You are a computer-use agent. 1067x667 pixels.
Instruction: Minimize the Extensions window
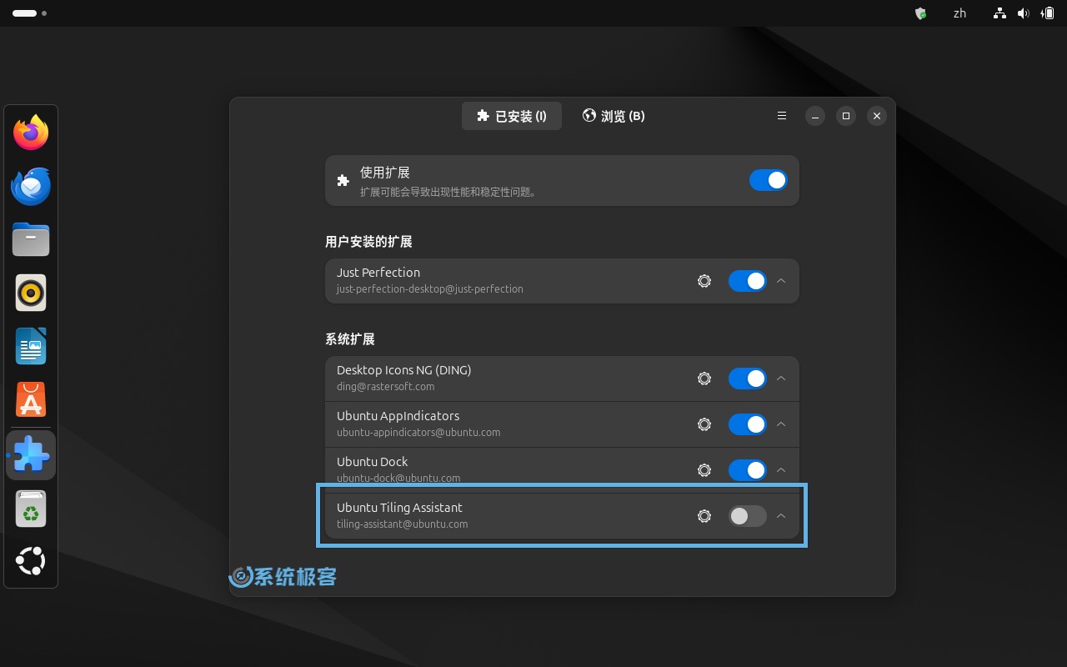point(815,116)
